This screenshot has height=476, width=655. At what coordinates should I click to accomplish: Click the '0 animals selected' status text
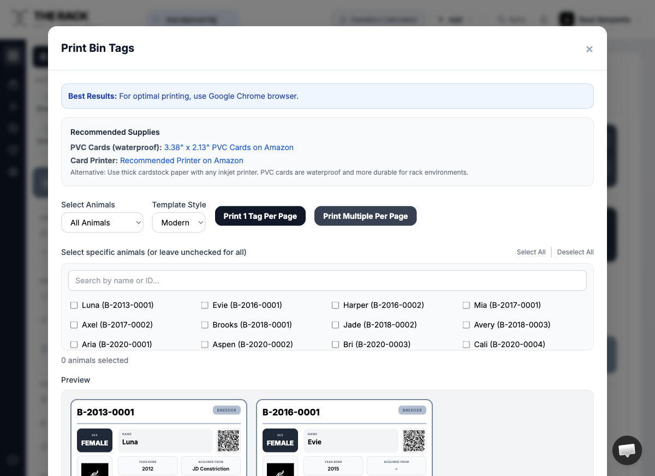(x=95, y=360)
